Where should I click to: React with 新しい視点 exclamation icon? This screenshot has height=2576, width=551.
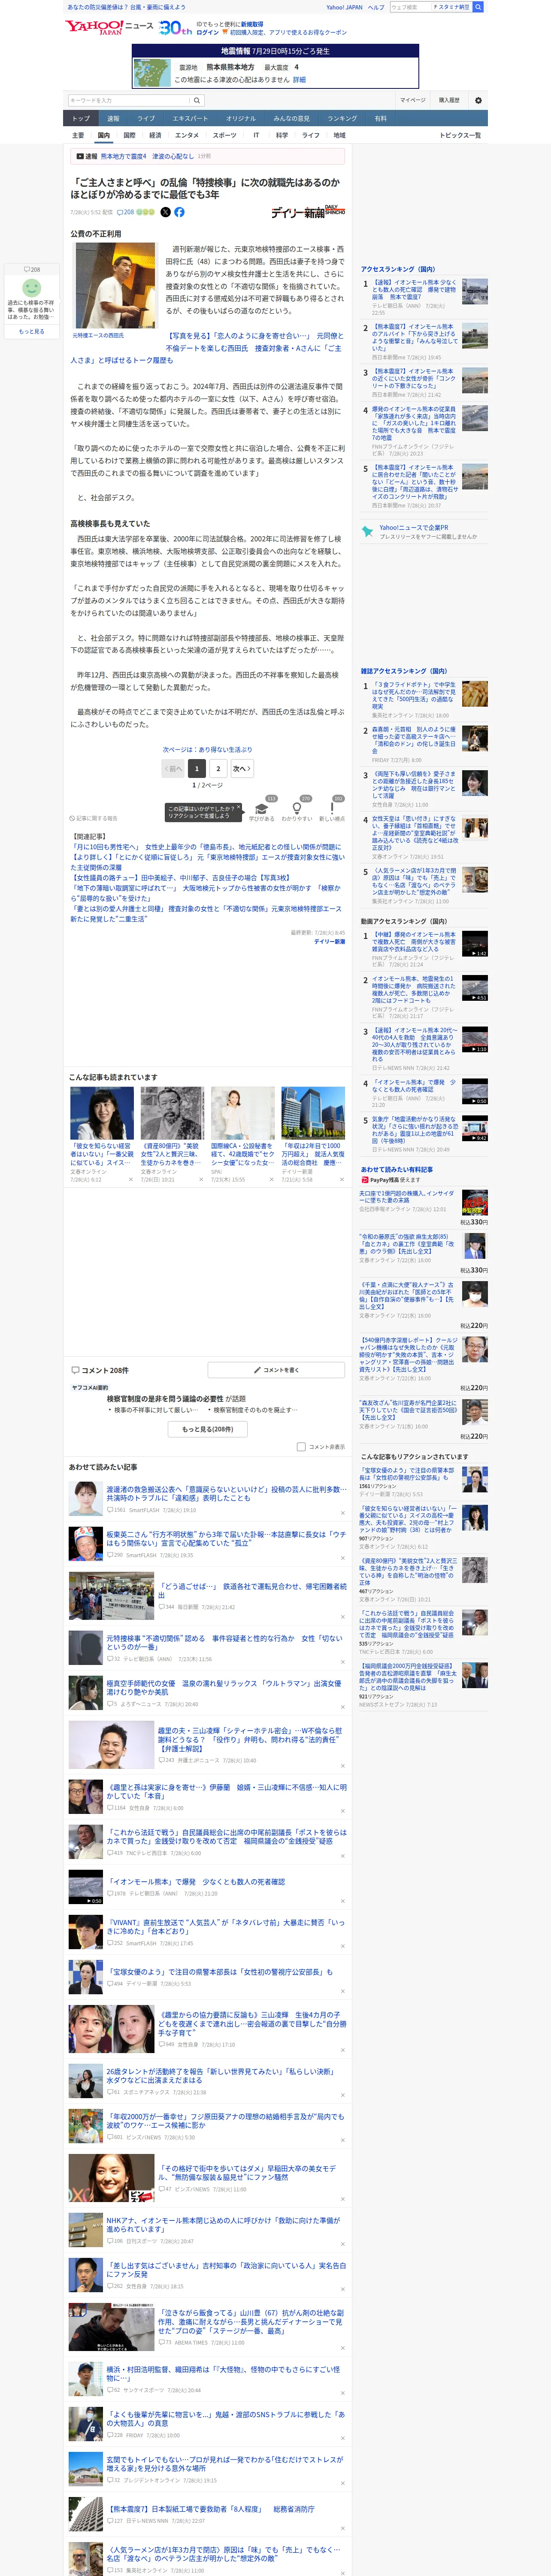[332, 809]
